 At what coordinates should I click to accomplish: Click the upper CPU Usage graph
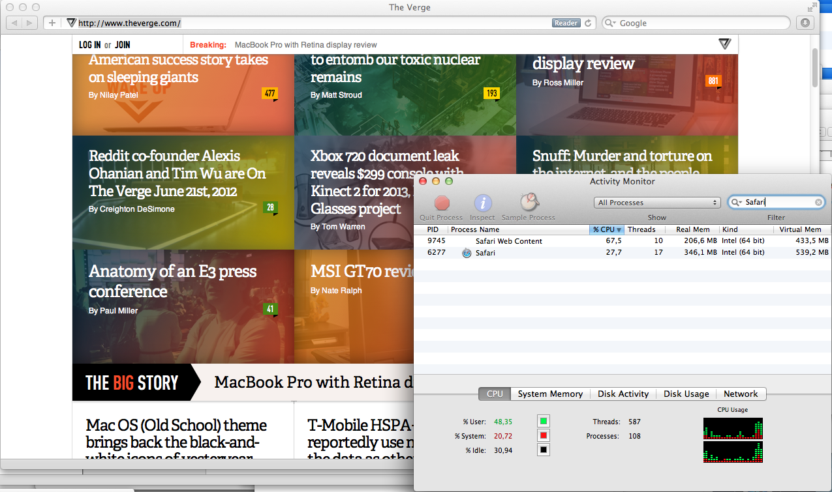733,428
